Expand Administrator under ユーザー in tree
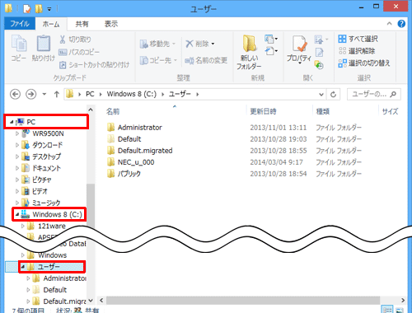This screenshot has width=412, height=313. tap(28, 278)
